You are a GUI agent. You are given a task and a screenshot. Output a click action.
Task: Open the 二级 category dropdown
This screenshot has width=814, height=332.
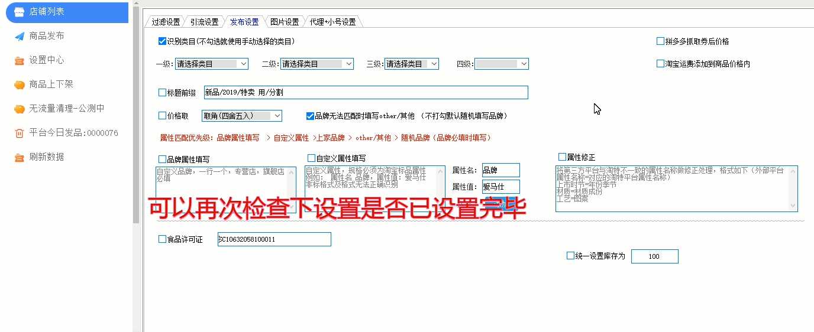pyautogui.click(x=348, y=64)
